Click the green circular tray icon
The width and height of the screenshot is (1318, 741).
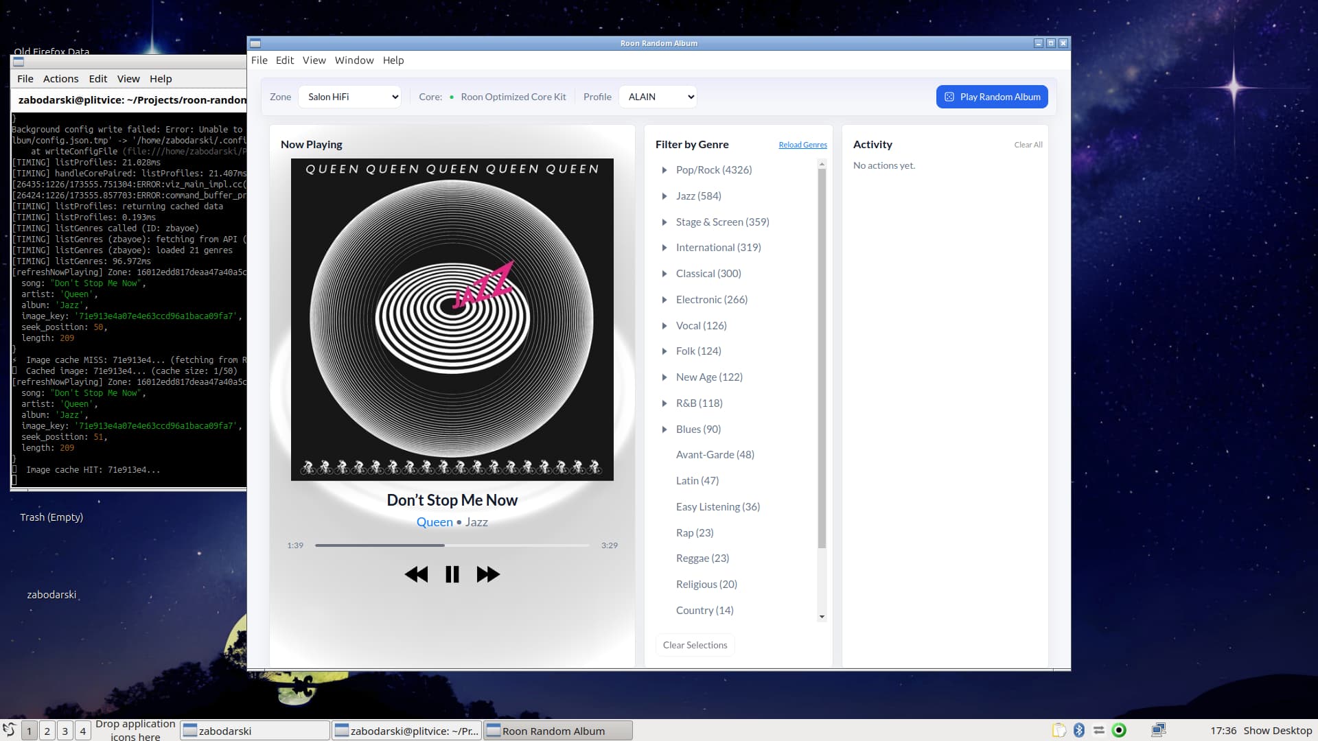click(1119, 731)
